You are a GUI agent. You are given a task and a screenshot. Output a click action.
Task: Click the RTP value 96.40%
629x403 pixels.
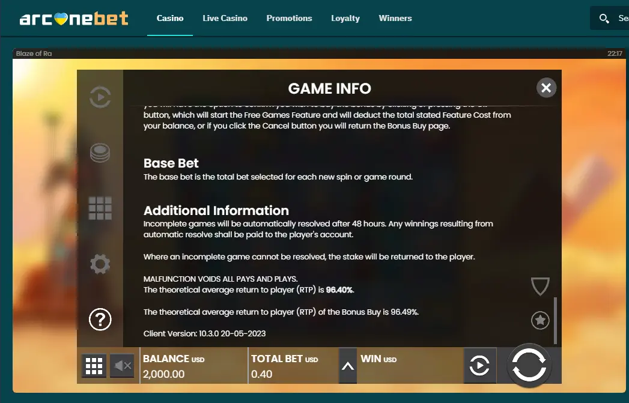[340, 290]
